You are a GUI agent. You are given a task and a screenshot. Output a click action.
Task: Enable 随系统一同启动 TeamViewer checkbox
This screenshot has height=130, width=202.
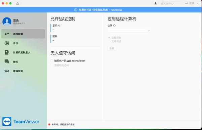[x=52, y=60]
